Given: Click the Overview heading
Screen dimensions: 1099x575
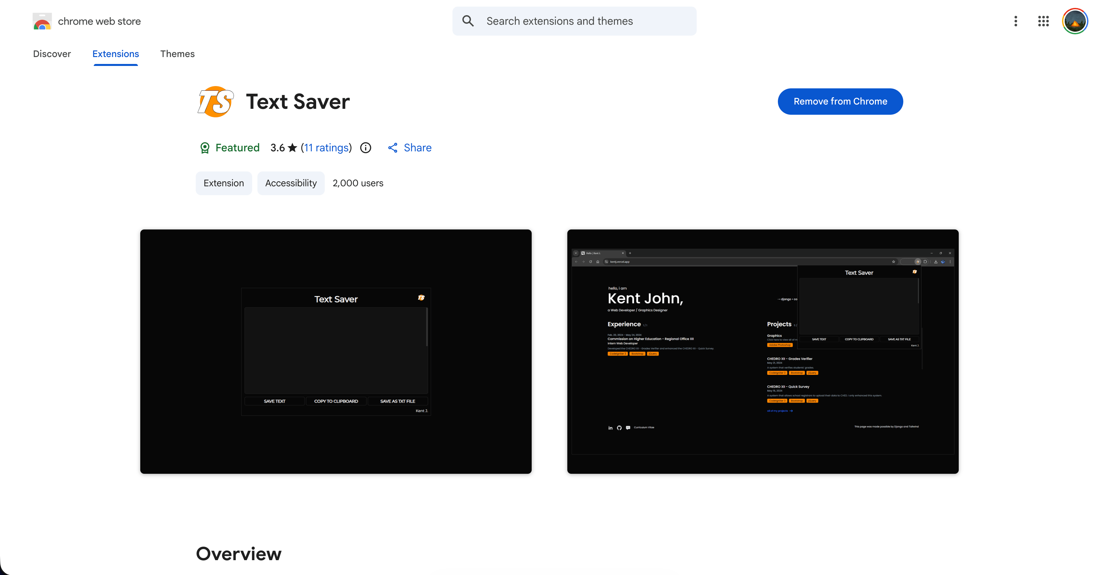Looking at the screenshot, I should coord(239,554).
